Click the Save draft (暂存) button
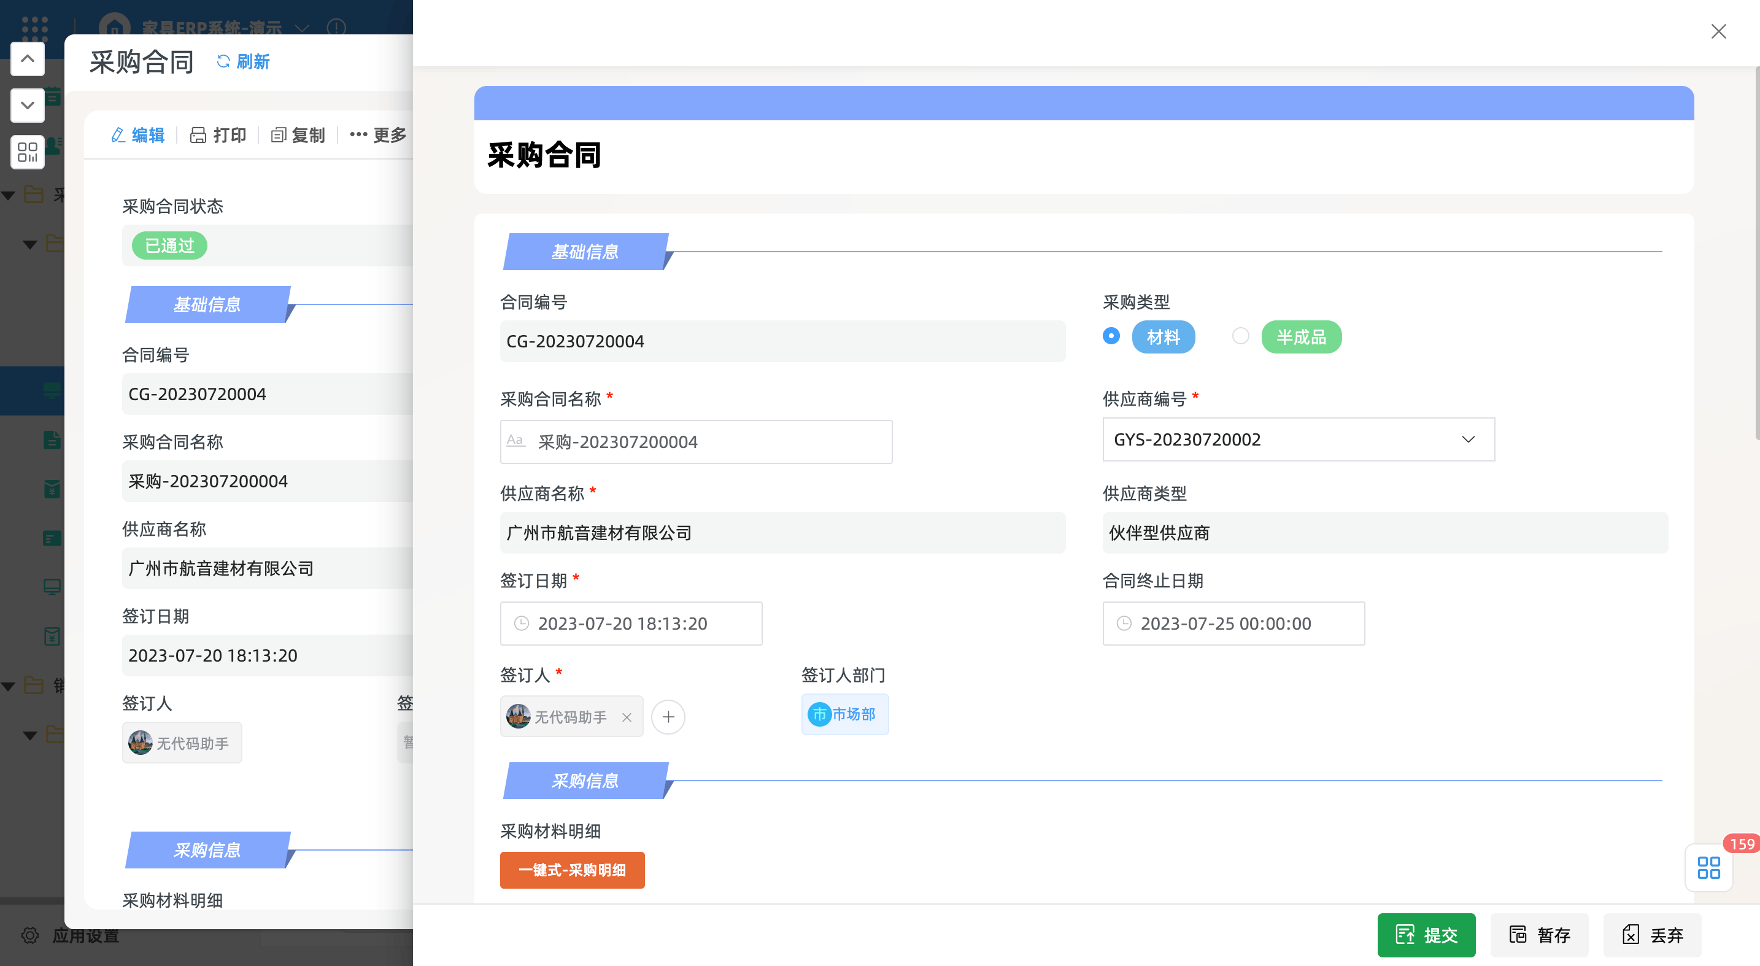This screenshot has width=1760, height=966. pos(1539,935)
